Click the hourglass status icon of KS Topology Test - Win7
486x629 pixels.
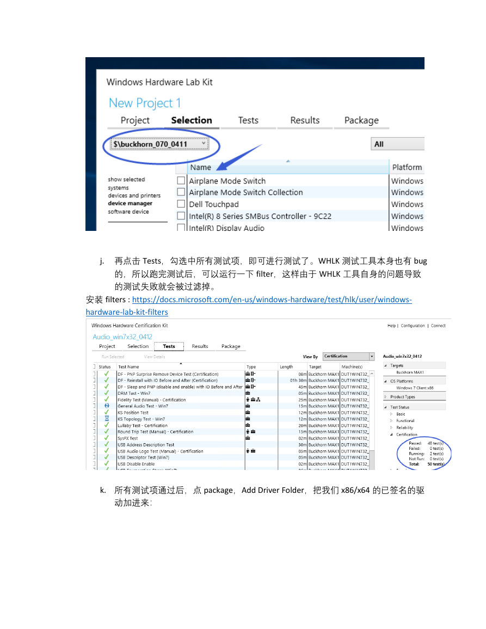coord(107,419)
